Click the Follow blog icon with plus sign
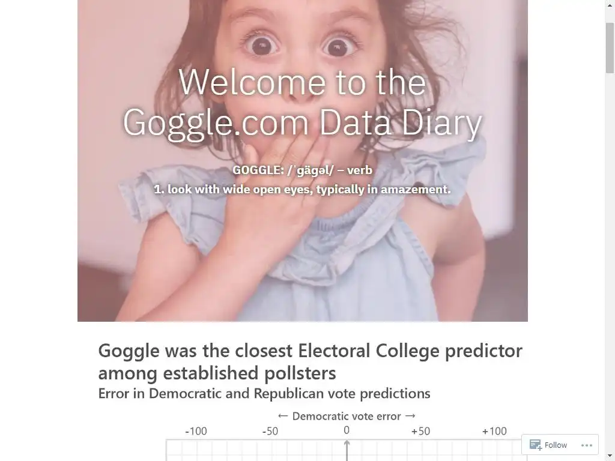615x461 pixels. click(535, 445)
